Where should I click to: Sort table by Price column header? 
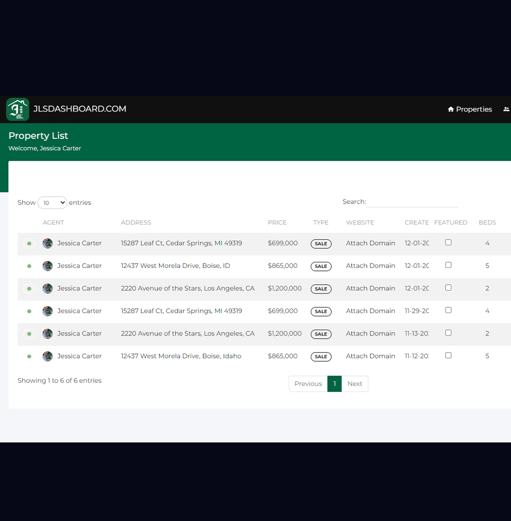277,223
